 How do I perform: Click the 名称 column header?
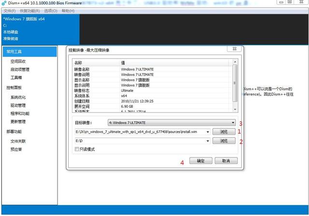pyautogui.click(x=96, y=63)
